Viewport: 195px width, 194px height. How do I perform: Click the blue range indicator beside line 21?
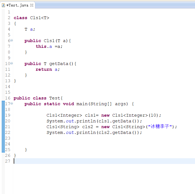tap(3, 127)
